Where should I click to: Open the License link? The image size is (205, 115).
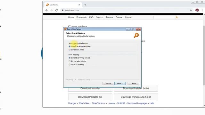(x=111, y=103)
